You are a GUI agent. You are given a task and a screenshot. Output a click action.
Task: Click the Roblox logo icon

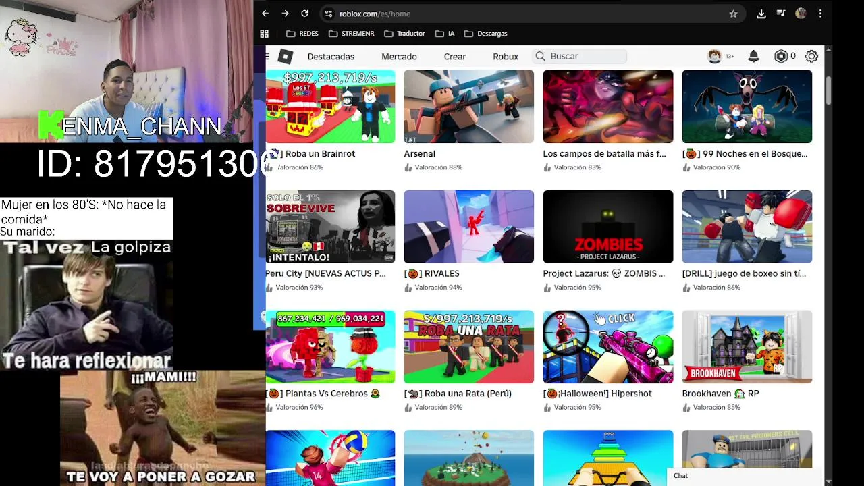(x=286, y=57)
